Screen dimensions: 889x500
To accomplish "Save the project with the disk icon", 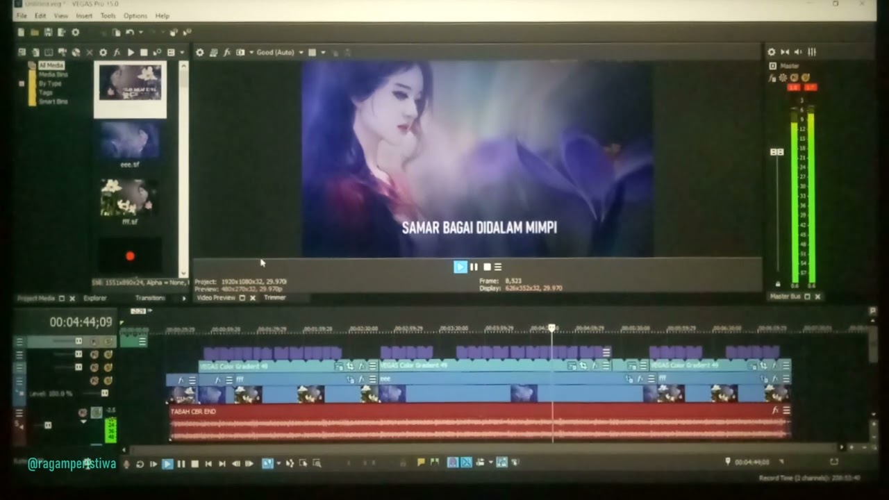I will click(48, 32).
